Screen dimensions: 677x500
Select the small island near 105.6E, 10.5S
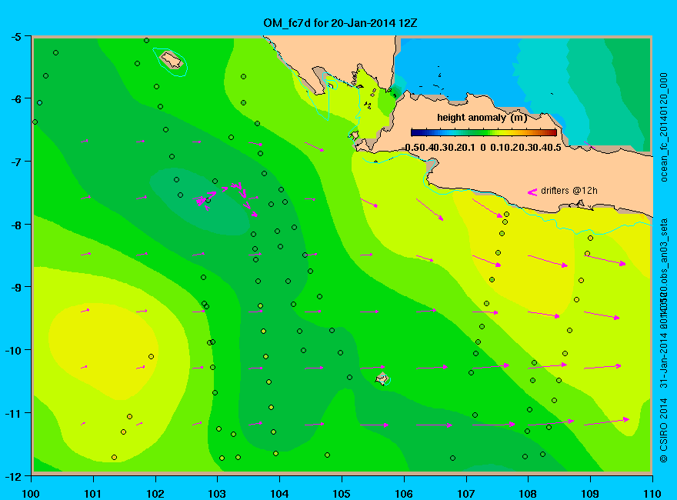point(382,378)
